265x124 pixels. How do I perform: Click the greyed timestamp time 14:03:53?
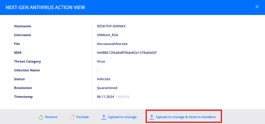[x=123, y=97]
